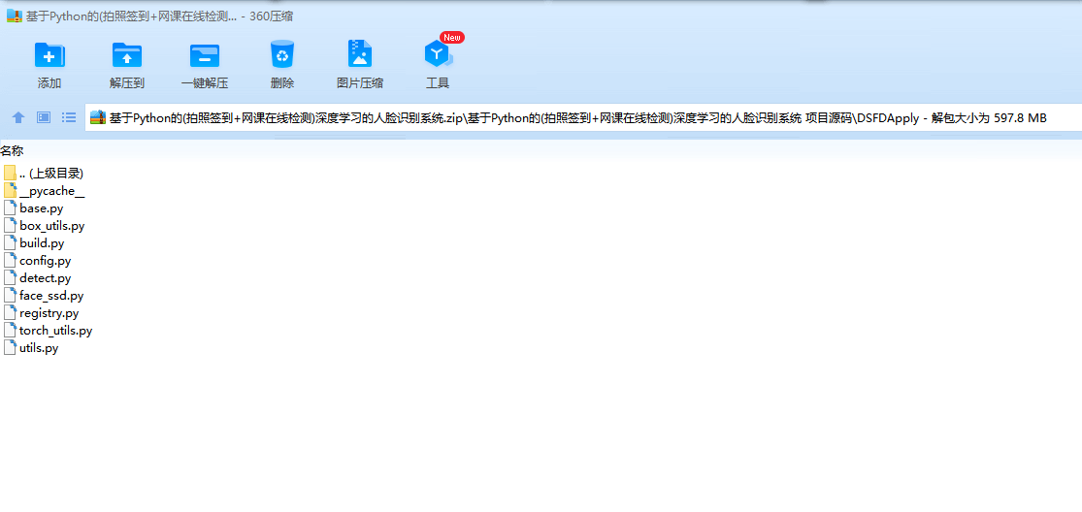This screenshot has width=1082, height=512.
Task: Click the 删除 (Delete) trash icon
Action: click(282, 54)
